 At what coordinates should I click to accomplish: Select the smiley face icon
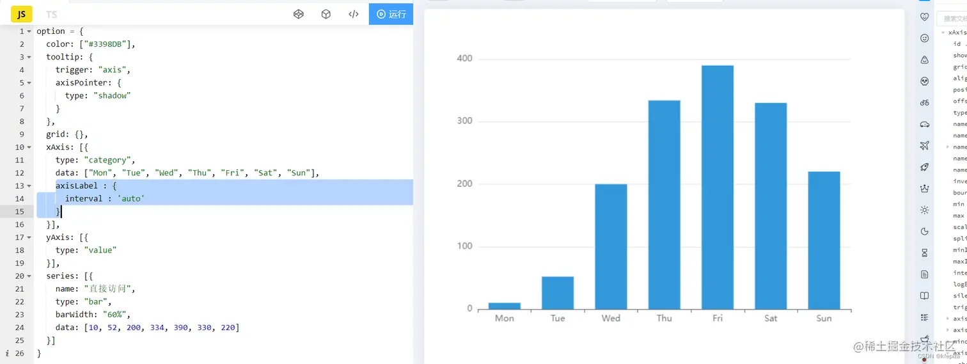pos(924,38)
